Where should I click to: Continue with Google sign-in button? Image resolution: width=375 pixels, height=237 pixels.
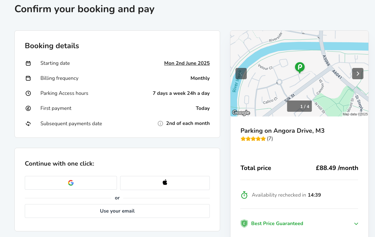click(x=71, y=183)
